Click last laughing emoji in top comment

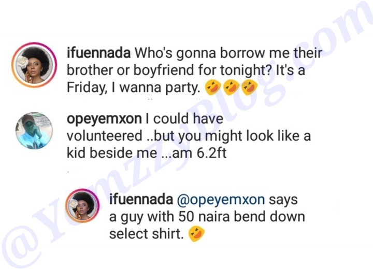tap(249, 88)
